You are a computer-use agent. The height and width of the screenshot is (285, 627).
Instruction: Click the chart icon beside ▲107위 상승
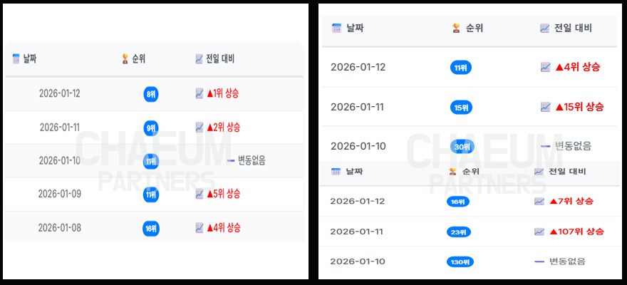[539, 232]
